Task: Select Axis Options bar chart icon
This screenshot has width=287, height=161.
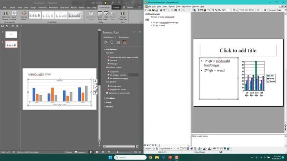Action: pos(124,42)
